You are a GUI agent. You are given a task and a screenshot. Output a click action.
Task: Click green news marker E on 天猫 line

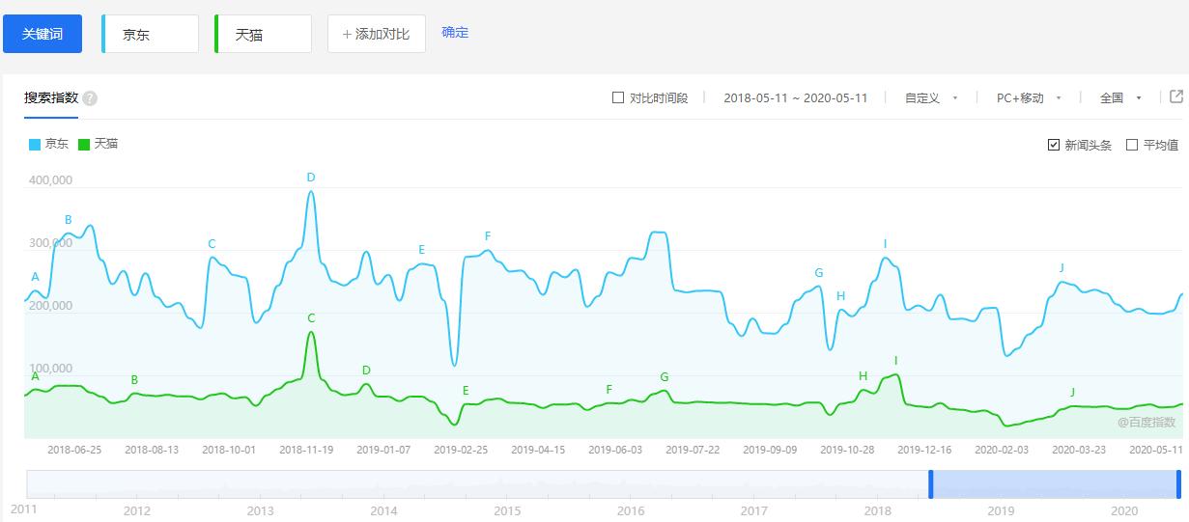pos(466,391)
